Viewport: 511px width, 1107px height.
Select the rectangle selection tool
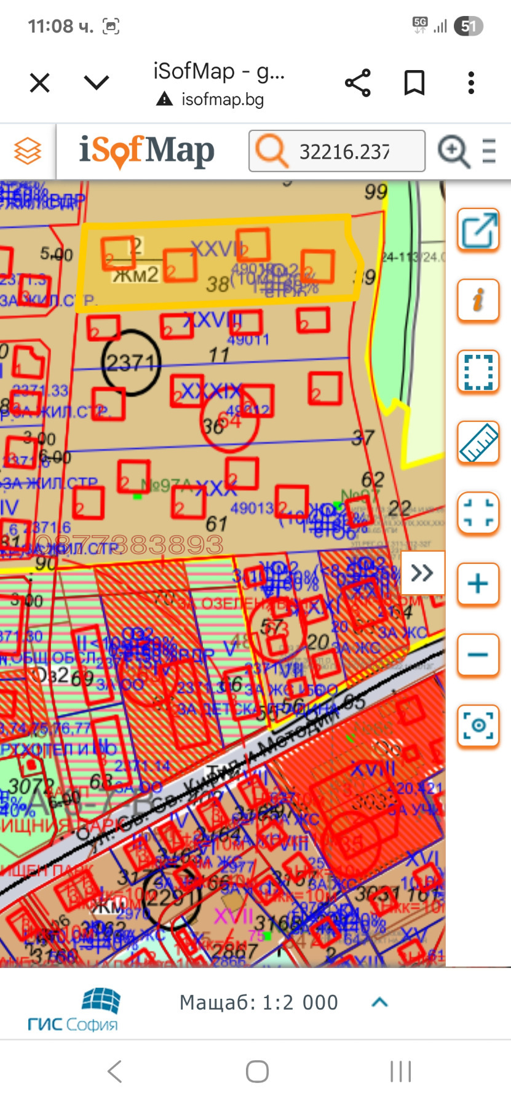click(478, 371)
